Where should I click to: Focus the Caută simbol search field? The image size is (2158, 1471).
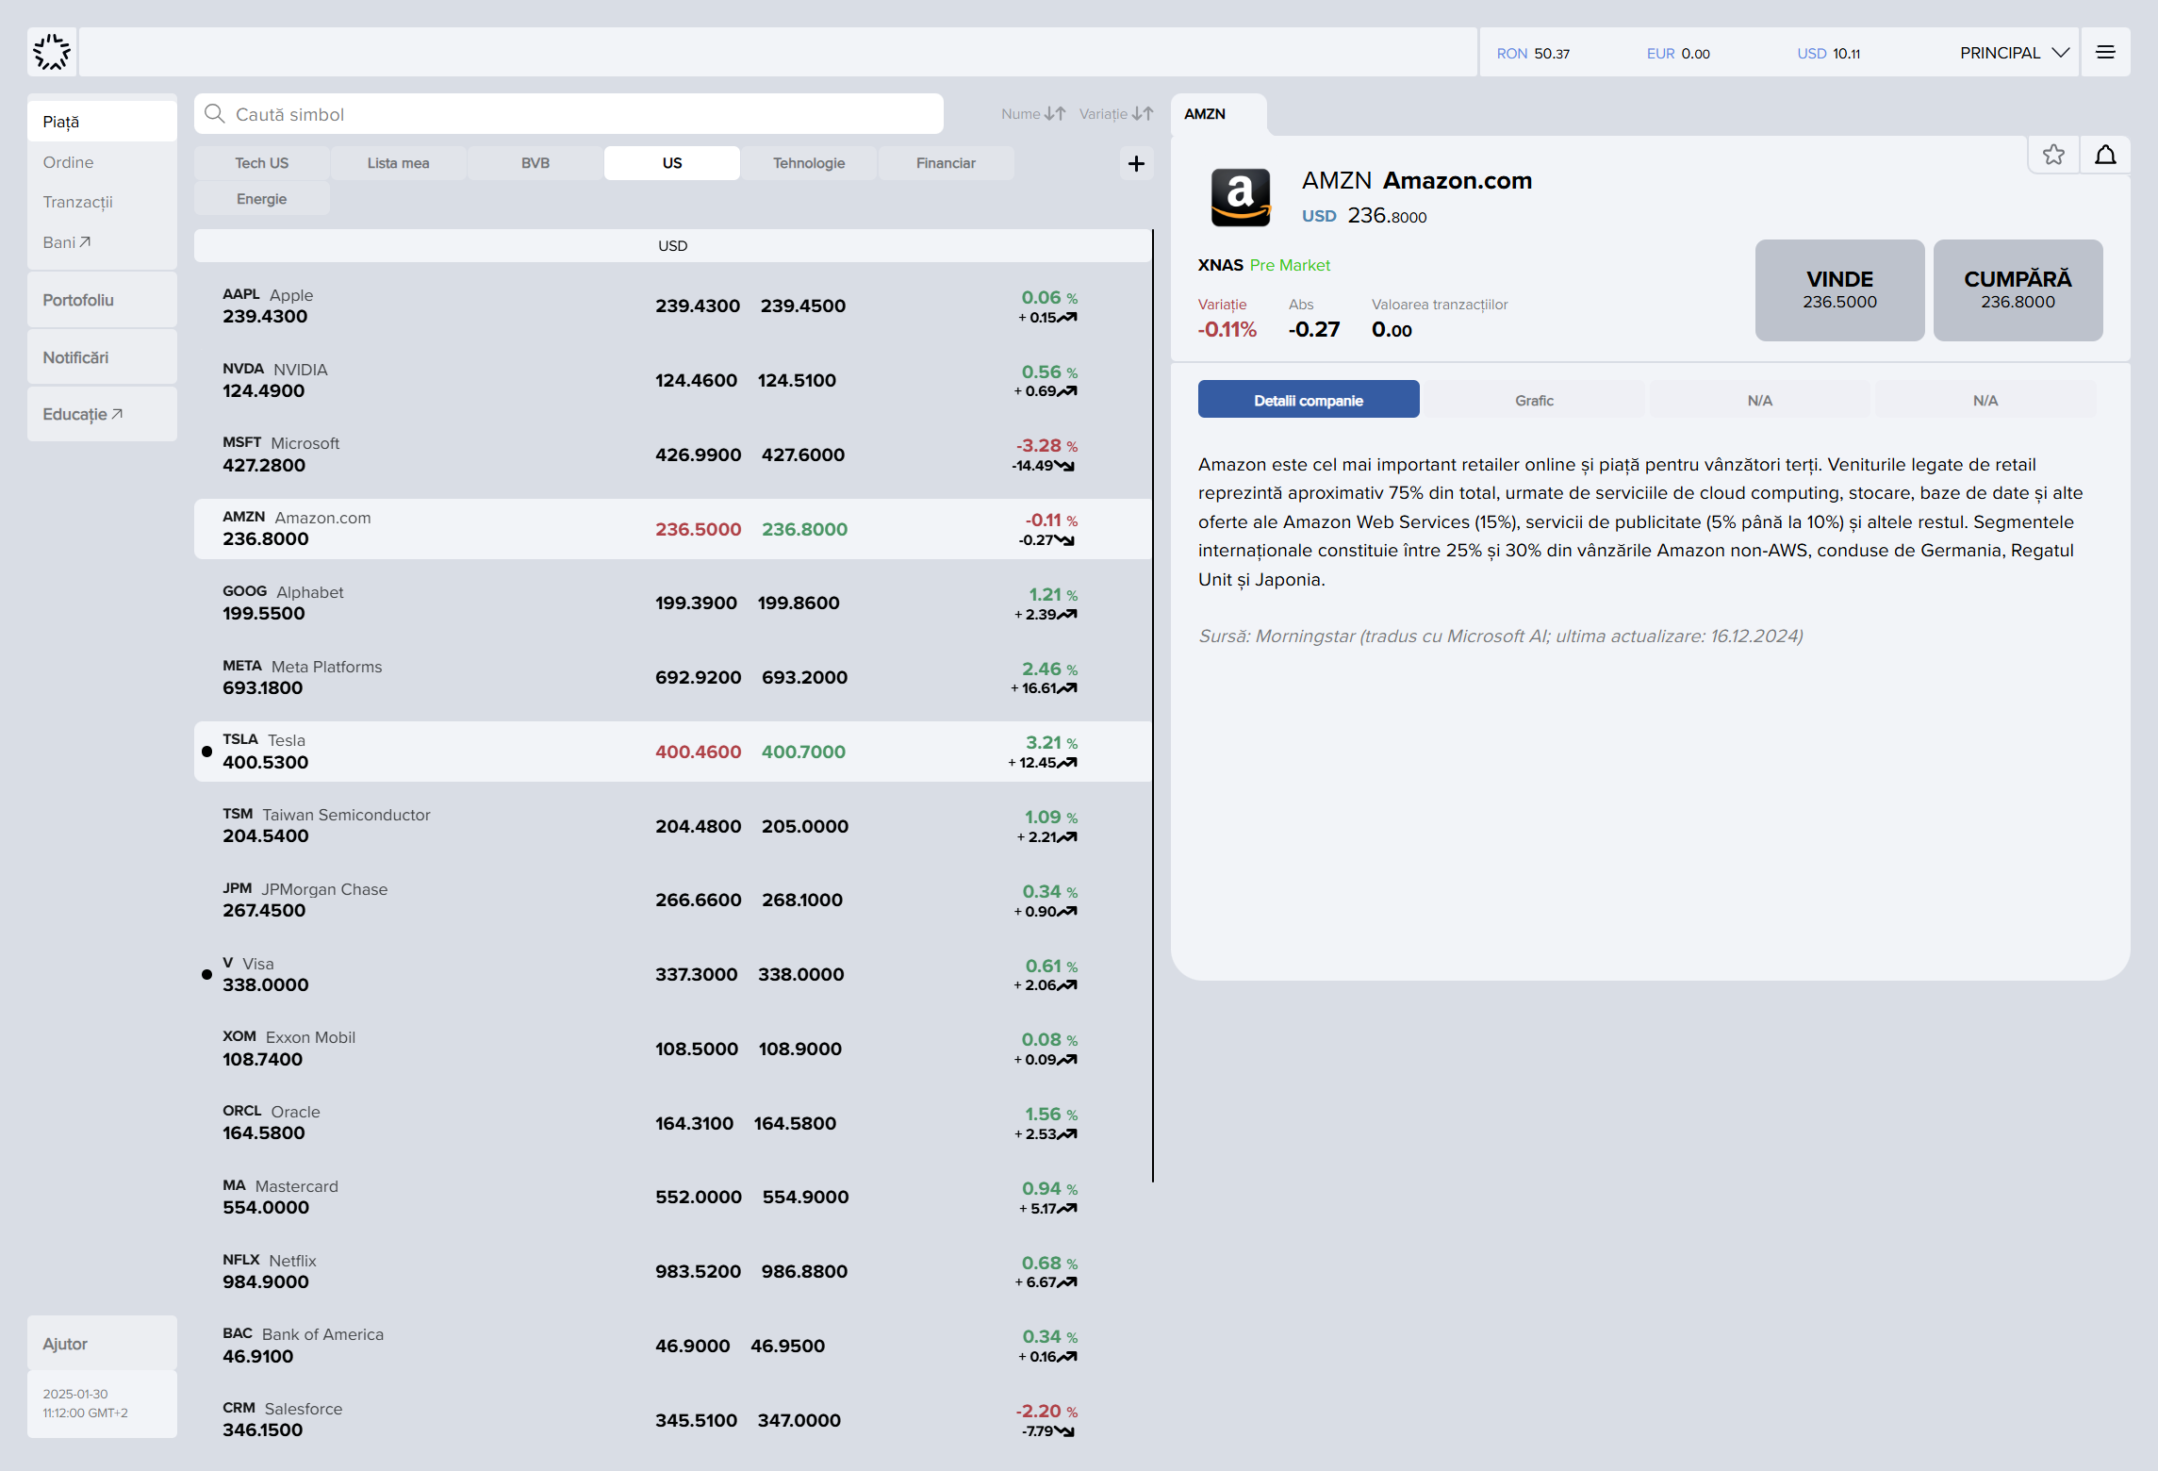click(x=568, y=114)
